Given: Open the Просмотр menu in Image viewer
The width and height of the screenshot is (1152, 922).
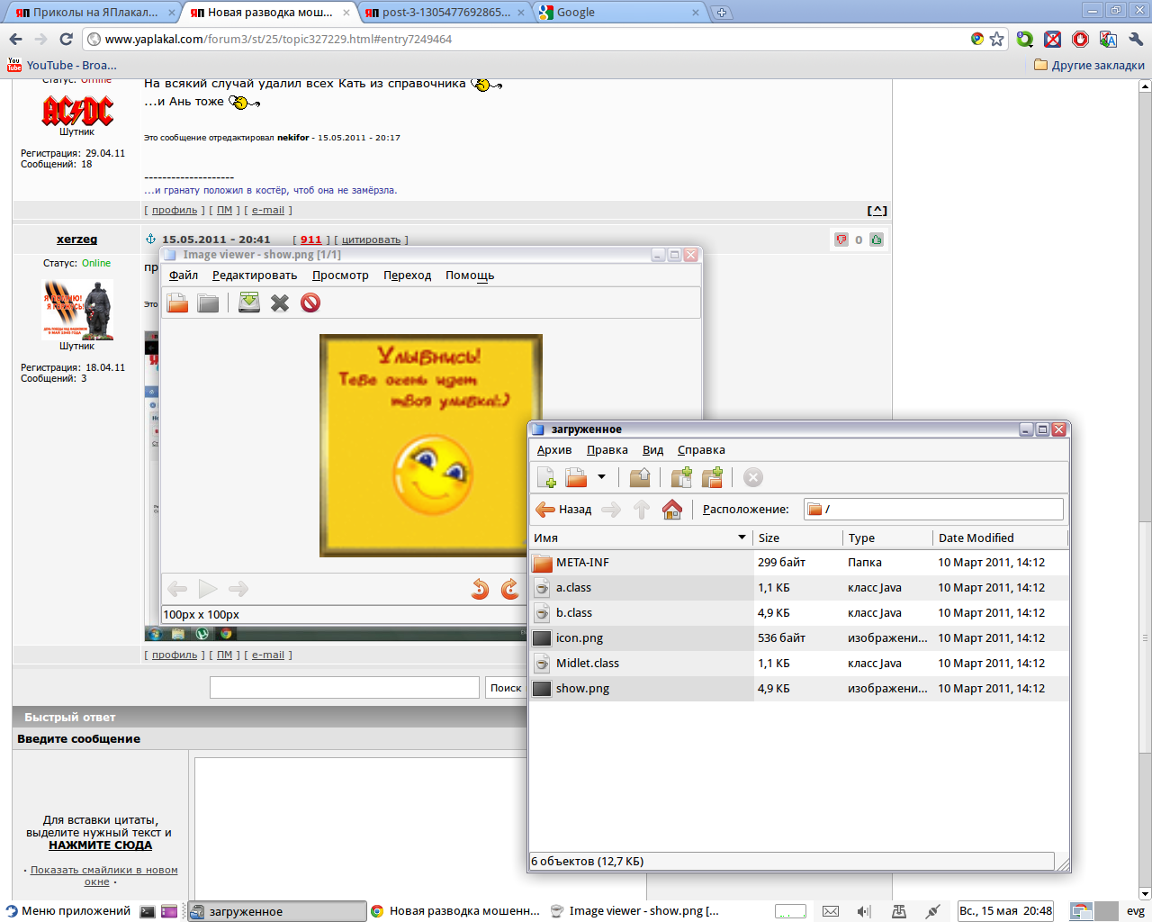Looking at the screenshot, I should click(340, 276).
